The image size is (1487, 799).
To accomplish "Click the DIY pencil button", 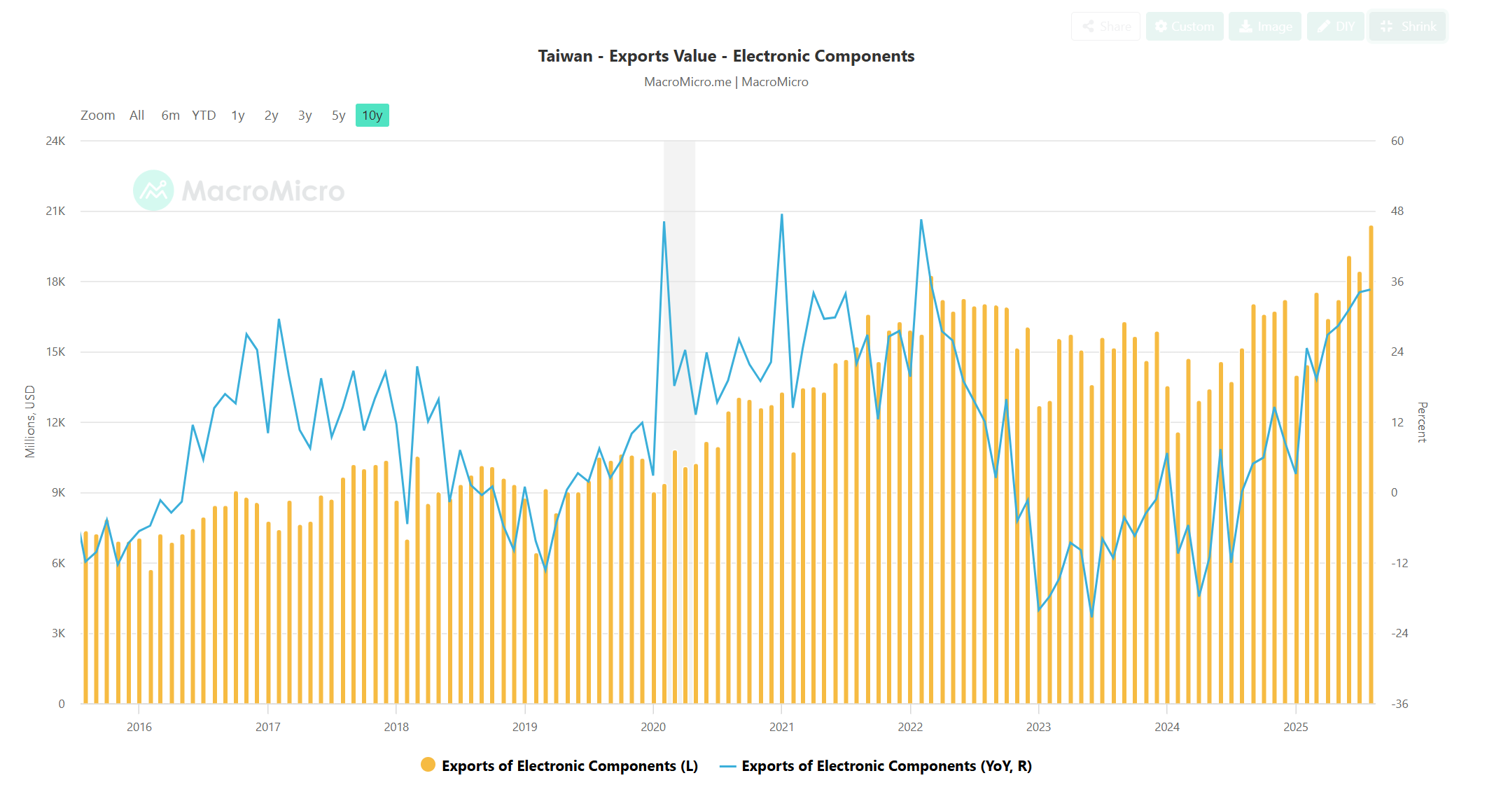I will pyautogui.click(x=1335, y=27).
